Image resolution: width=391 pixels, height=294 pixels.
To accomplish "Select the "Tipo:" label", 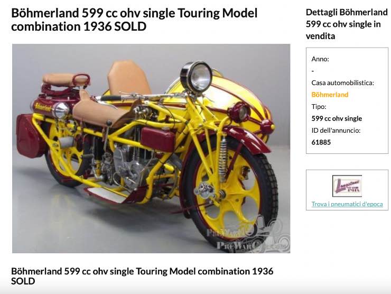I will coord(319,106).
